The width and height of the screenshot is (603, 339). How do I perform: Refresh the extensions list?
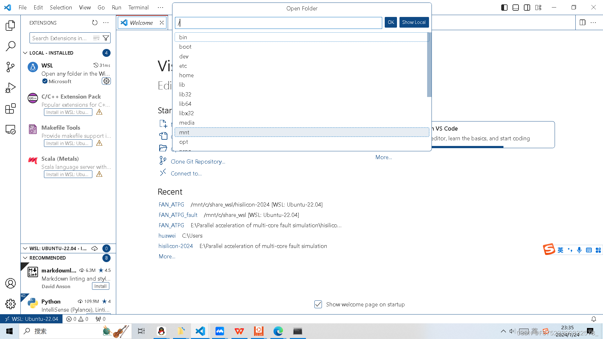click(95, 23)
